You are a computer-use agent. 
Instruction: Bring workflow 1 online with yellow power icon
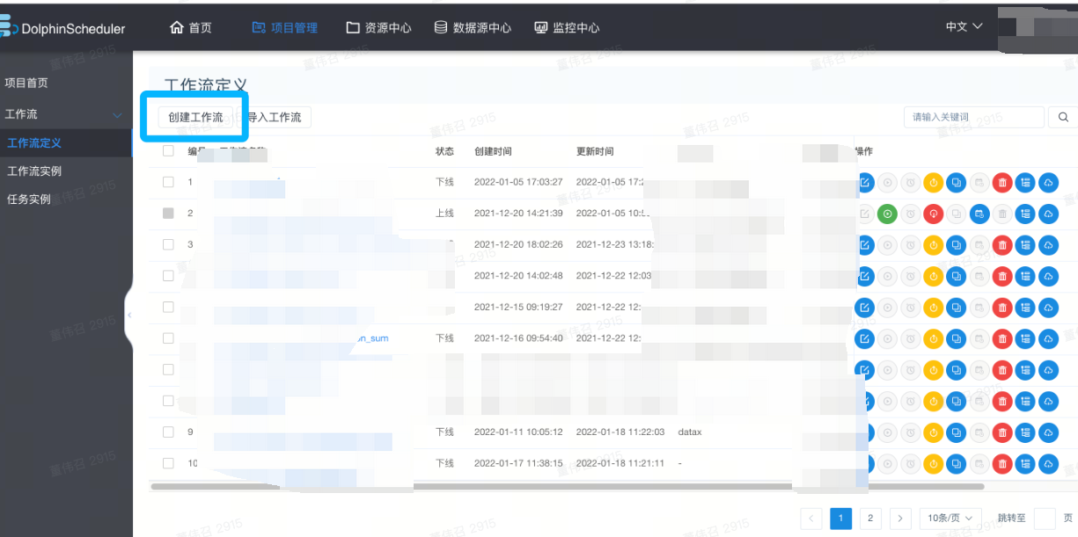(x=933, y=182)
